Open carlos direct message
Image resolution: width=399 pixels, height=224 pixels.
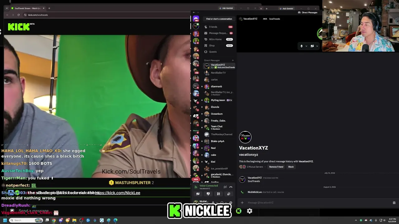click(219, 80)
